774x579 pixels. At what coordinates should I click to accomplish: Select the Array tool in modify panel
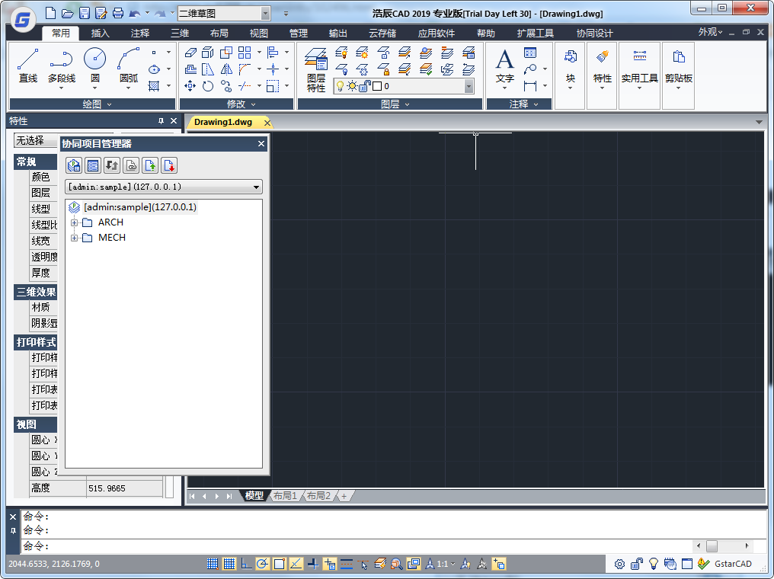coord(245,53)
